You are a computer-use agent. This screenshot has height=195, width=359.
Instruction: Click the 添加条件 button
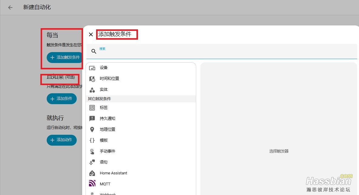(62, 99)
